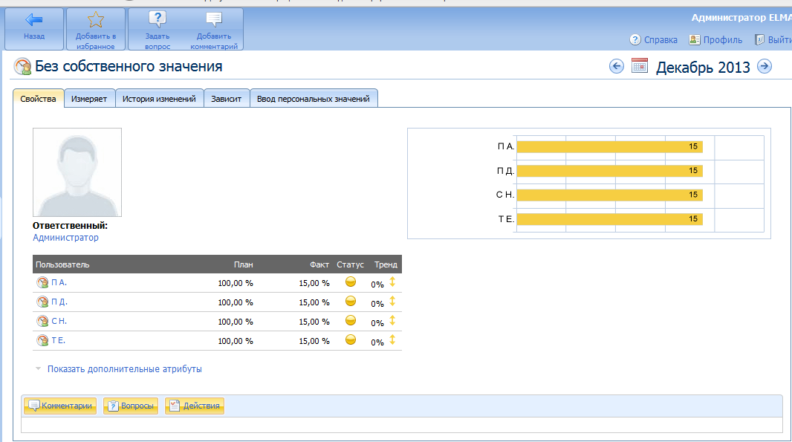Select the Зависит tab

point(226,99)
